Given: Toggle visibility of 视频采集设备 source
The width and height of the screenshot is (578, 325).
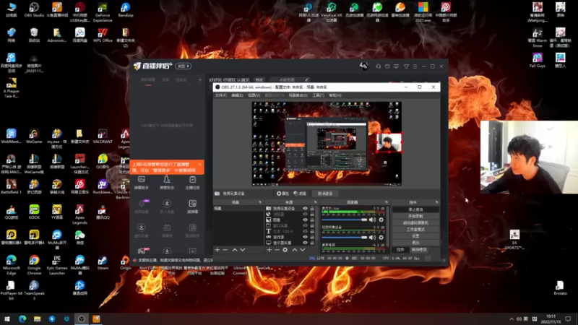Looking at the screenshot, I should click(x=305, y=209).
